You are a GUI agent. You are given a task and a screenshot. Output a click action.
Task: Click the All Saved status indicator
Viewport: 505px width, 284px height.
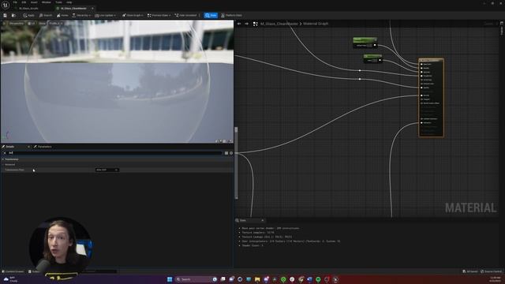(470, 271)
